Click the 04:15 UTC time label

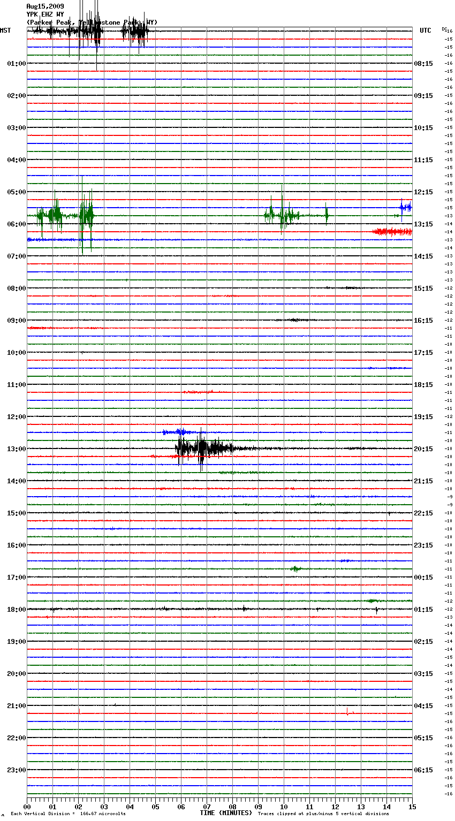[x=423, y=706]
